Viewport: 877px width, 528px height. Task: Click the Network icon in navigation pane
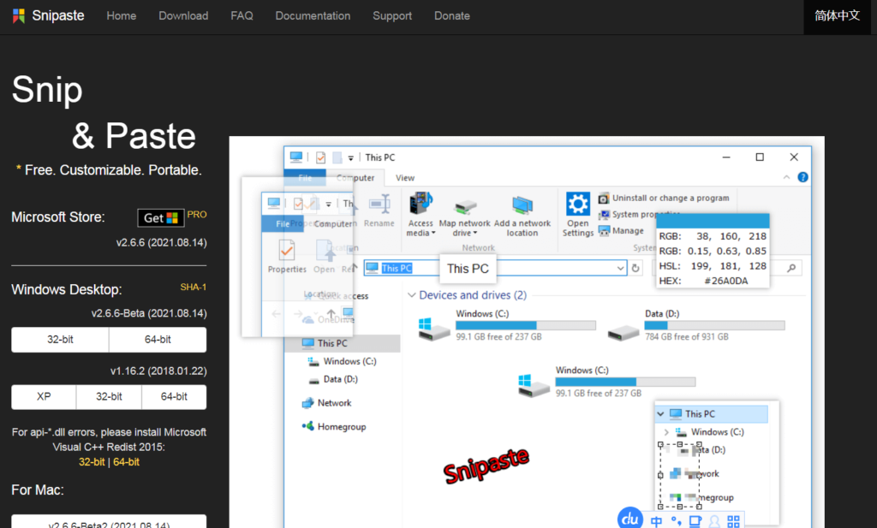coord(307,403)
